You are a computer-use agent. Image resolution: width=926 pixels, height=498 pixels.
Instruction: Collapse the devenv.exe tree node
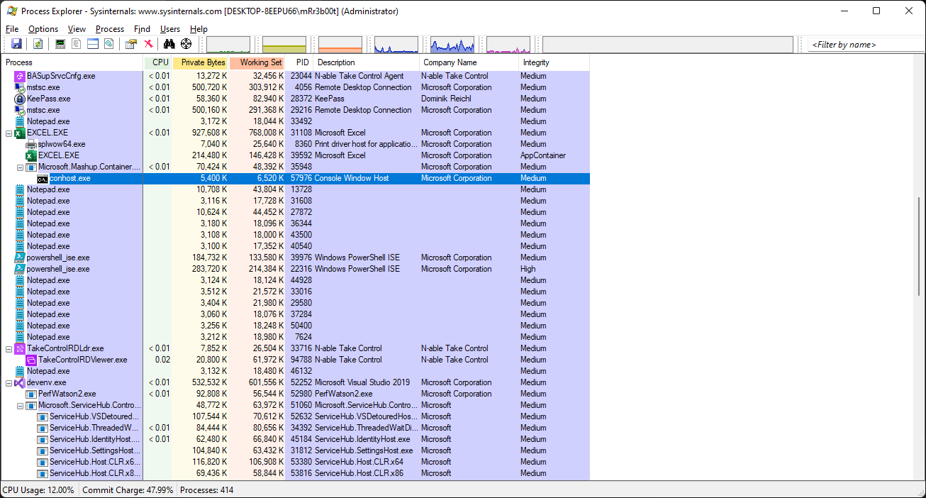coord(9,382)
